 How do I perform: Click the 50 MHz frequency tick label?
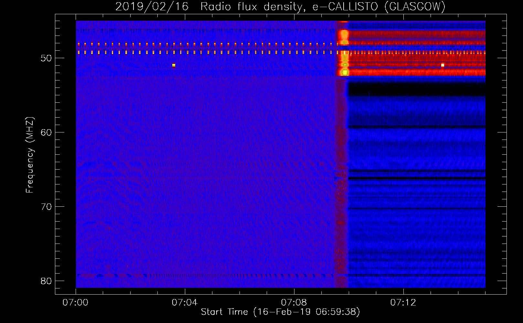(x=46, y=58)
